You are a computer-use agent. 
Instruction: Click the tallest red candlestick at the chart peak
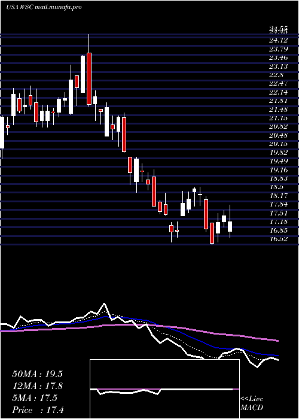(x=89, y=78)
